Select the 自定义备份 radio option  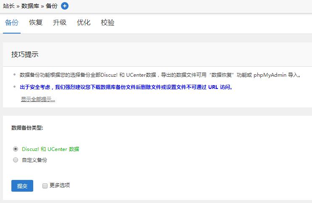pyautogui.click(x=16, y=160)
